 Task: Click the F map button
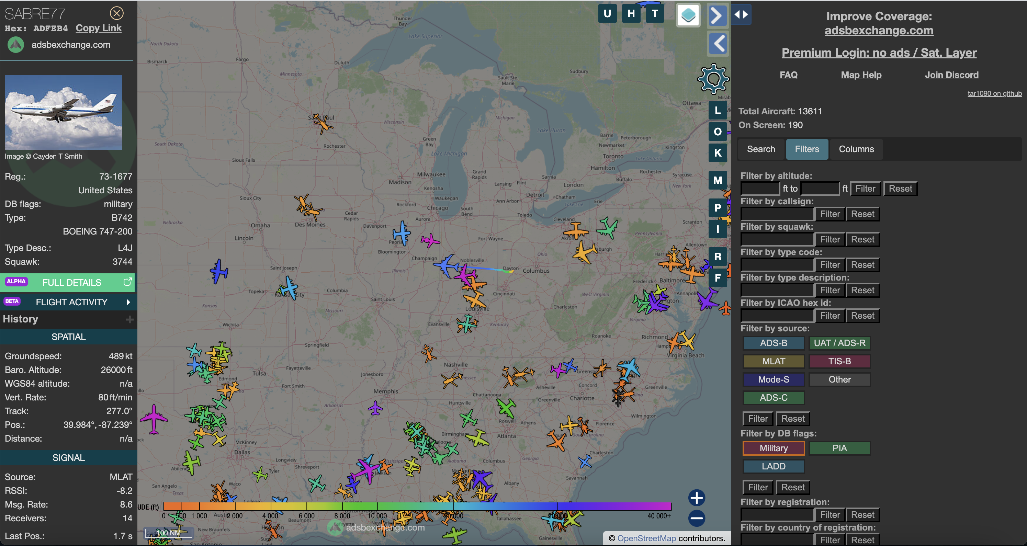click(718, 278)
